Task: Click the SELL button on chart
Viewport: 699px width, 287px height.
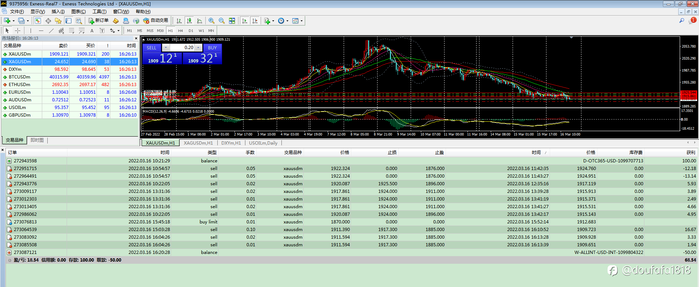Action: coord(151,48)
